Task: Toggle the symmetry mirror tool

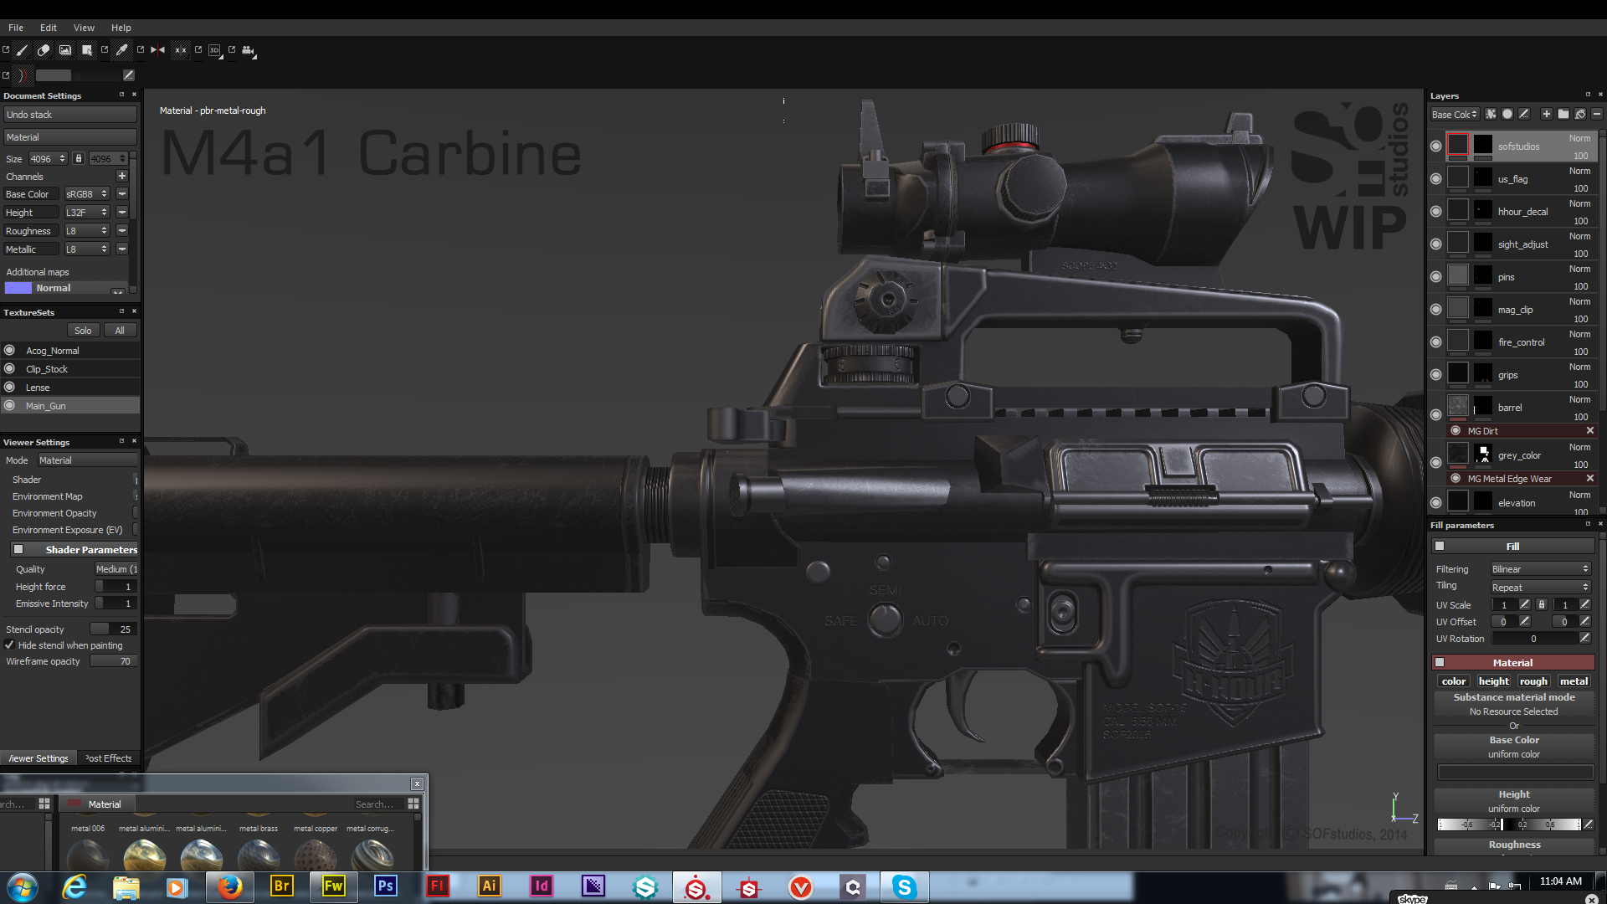Action: point(157,50)
